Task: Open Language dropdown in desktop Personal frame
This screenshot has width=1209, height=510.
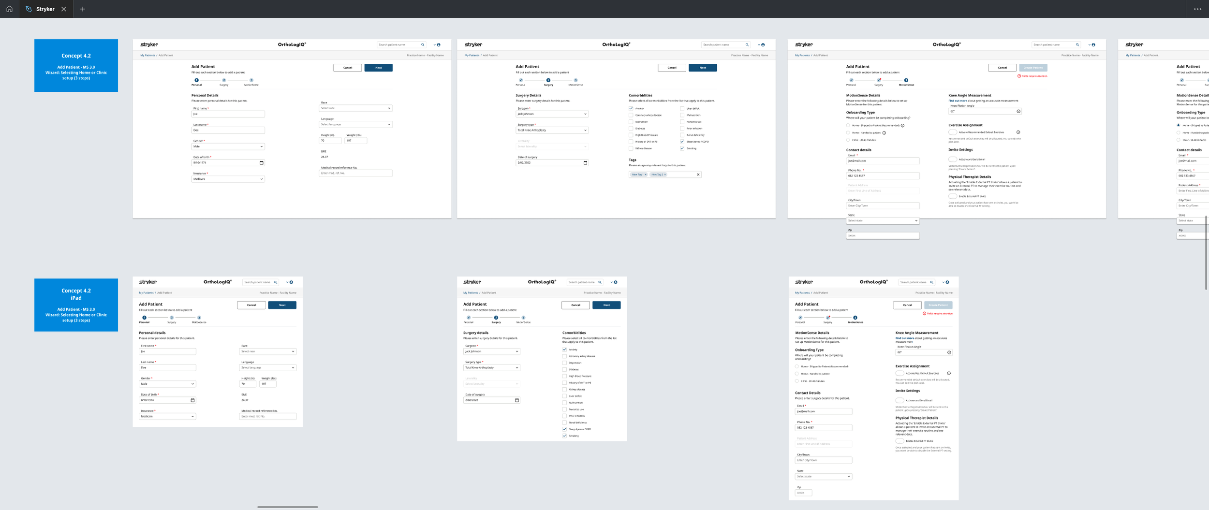Action: pyautogui.click(x=355, y=124)
